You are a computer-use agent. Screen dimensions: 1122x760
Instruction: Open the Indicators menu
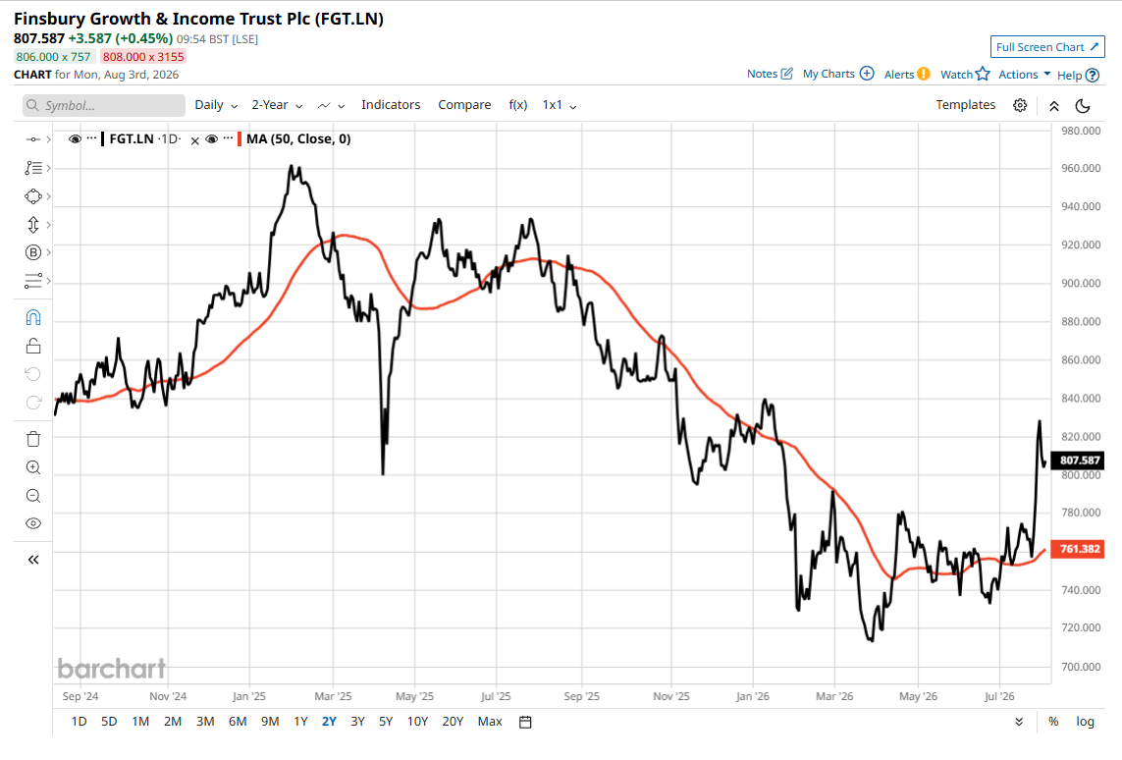(391, 105)
